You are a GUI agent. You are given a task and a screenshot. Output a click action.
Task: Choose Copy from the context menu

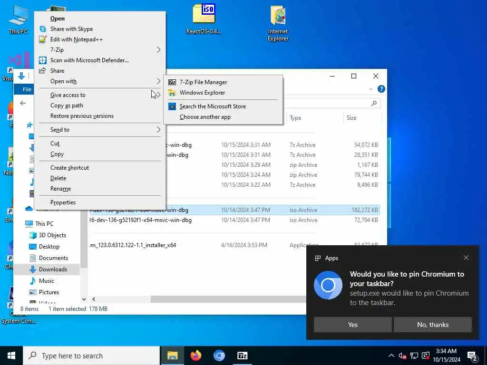coord(57,154)
